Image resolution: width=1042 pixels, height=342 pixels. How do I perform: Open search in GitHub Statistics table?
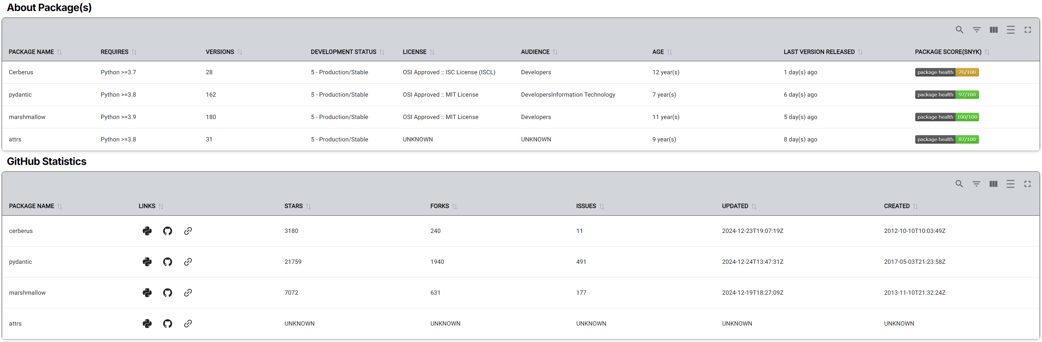[x=959, y=184]
